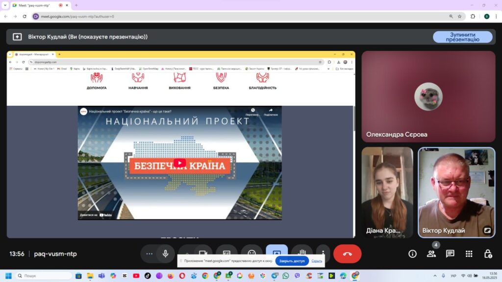The height and width of the screenshot is (282, 502).
Task: Reload the Meet page
Action: click(25, 16)
